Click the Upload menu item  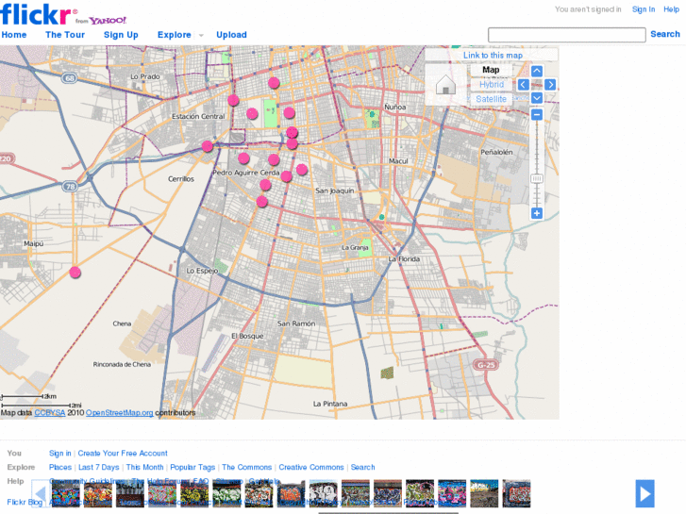click(231, 35)
